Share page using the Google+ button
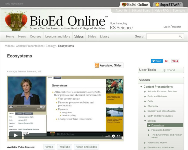 coord(167,61)
